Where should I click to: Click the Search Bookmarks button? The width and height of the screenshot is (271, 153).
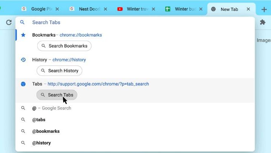64,46
